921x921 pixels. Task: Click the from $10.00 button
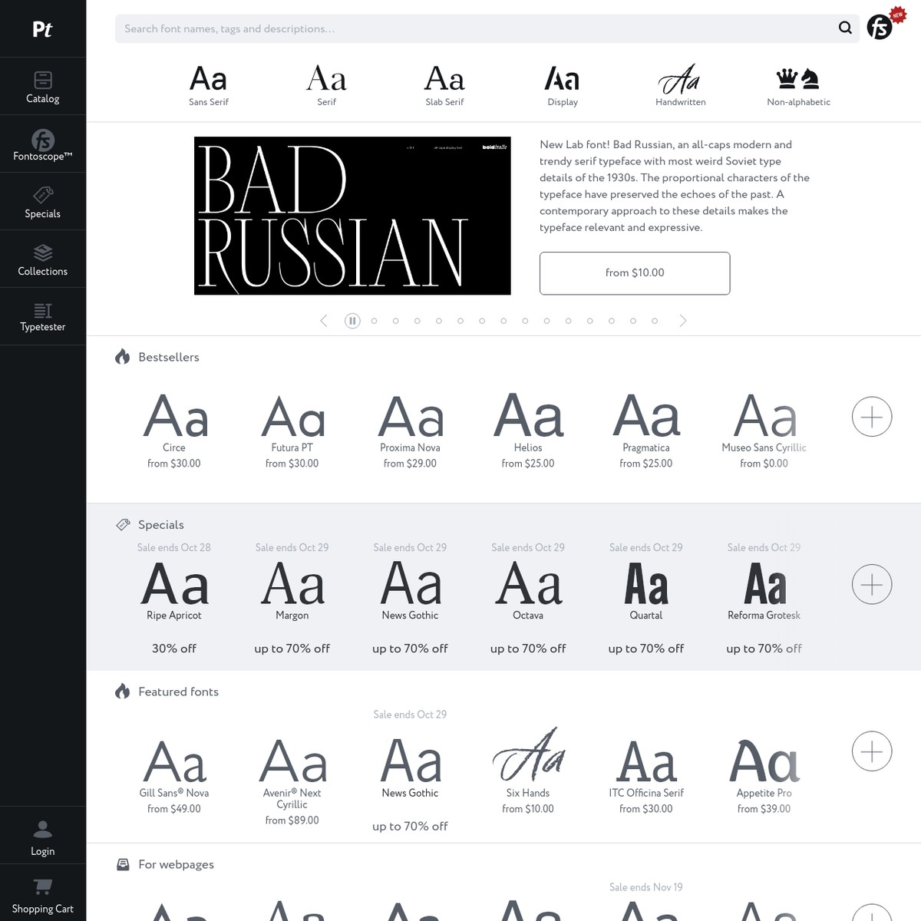click(635, 273)
